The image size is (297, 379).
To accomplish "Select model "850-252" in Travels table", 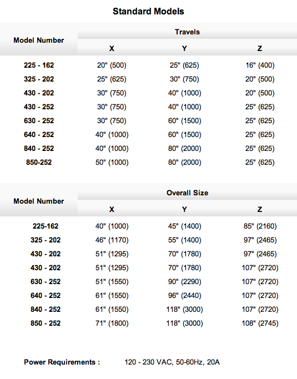I will click(x=39, y=162).
